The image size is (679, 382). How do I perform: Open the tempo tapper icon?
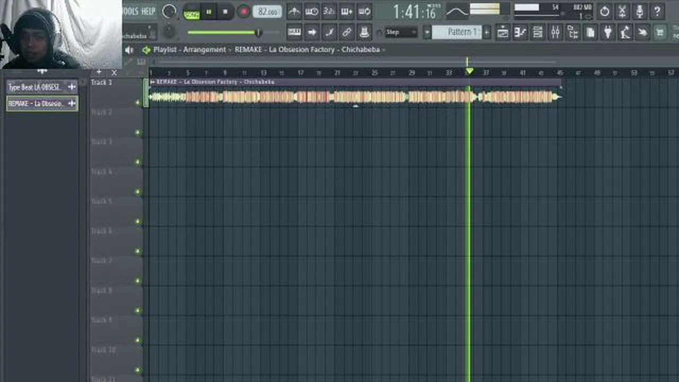click(625, 32)
